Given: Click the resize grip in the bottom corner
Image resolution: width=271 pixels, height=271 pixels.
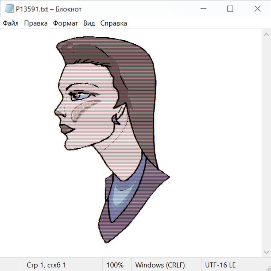Looking at the screenshot, I should (268, 268).
